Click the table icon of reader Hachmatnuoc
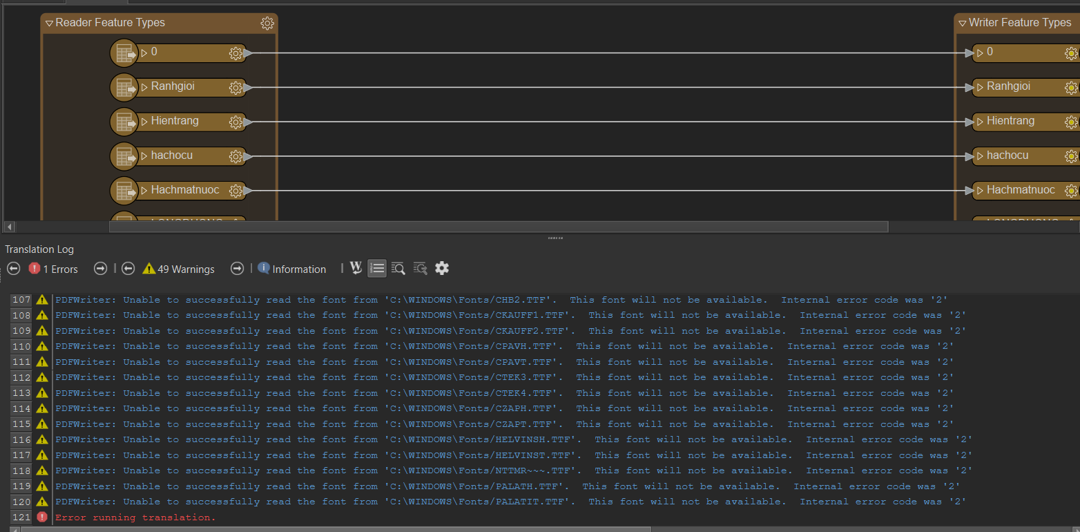The height and width of the screenshot is (532, 1080). click(x=124, y=191)
